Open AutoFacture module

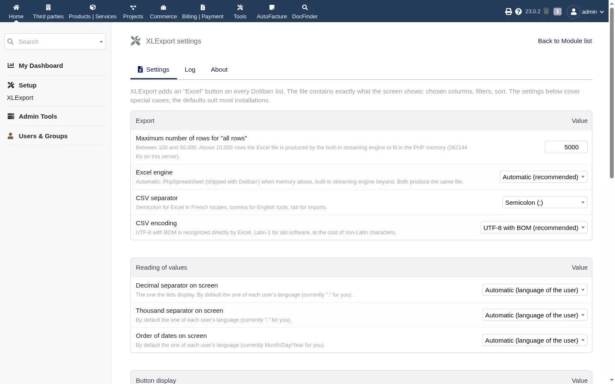272,12
